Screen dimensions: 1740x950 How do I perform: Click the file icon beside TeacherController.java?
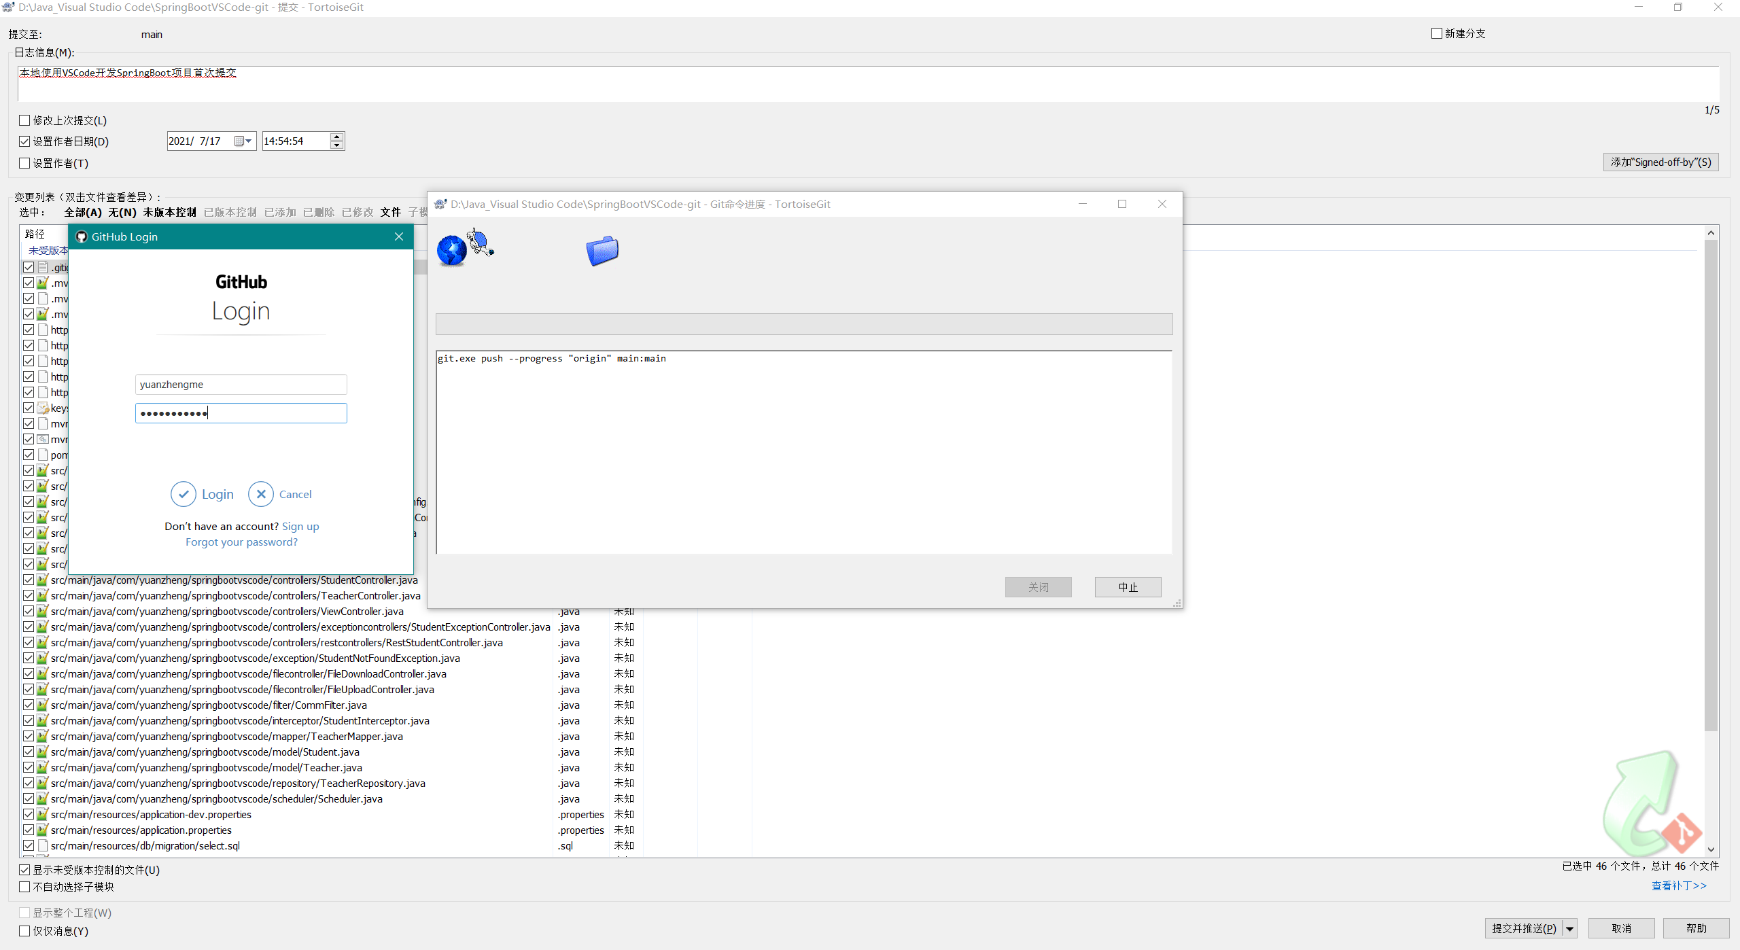[x=43, y=595]
